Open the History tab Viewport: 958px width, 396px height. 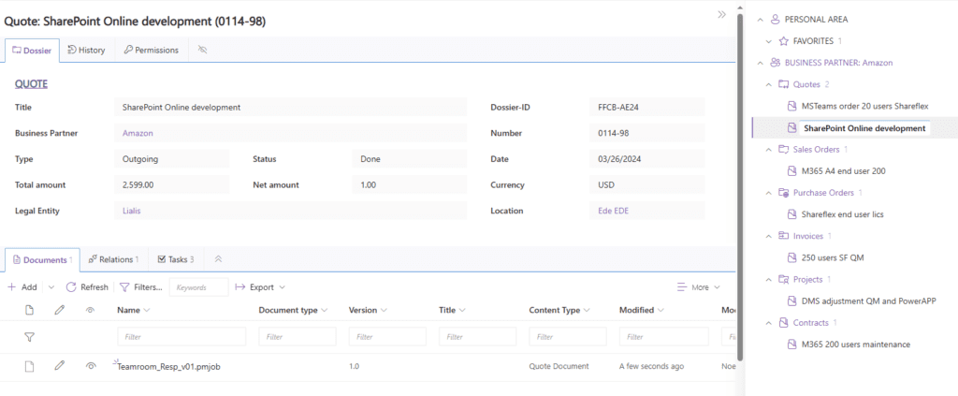(86, 51)
